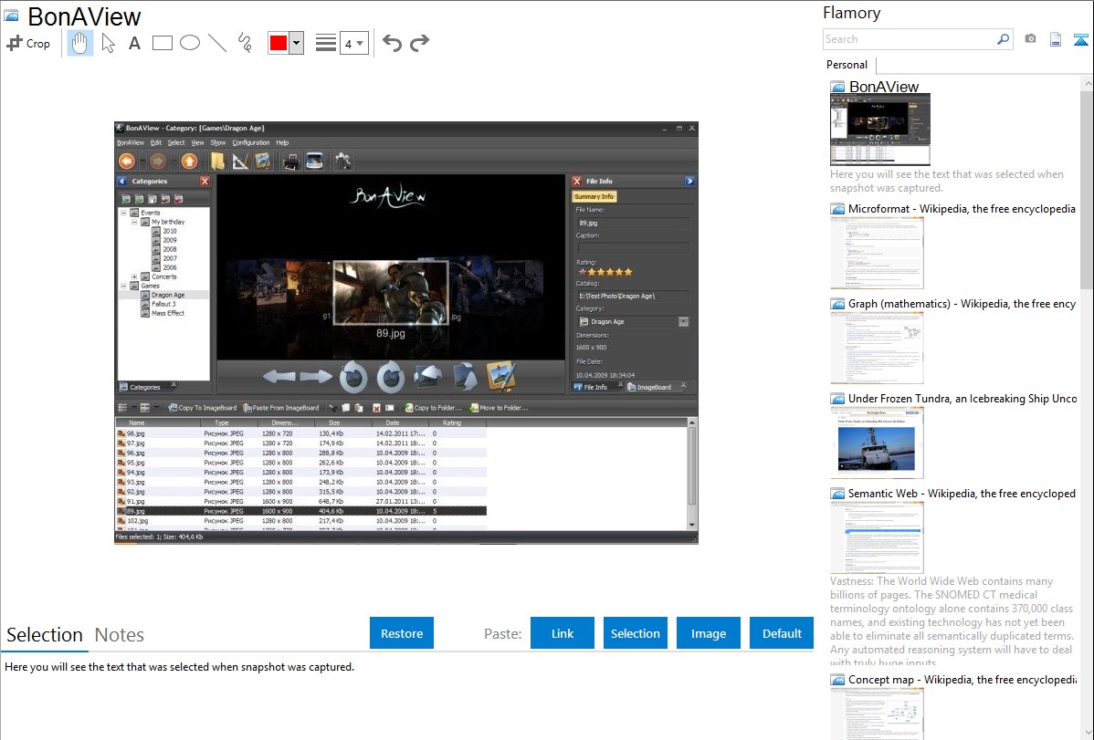1094x740 pixels.
Task: Collapse the Events tree node
Action: click(123, 213)
